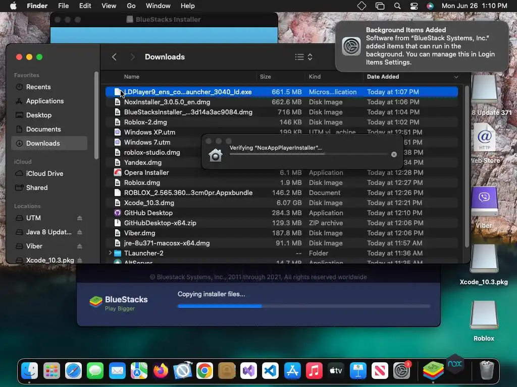Click Finder file list scrollbar
This screenshot has width=517, height=387.
pos(466,166)
